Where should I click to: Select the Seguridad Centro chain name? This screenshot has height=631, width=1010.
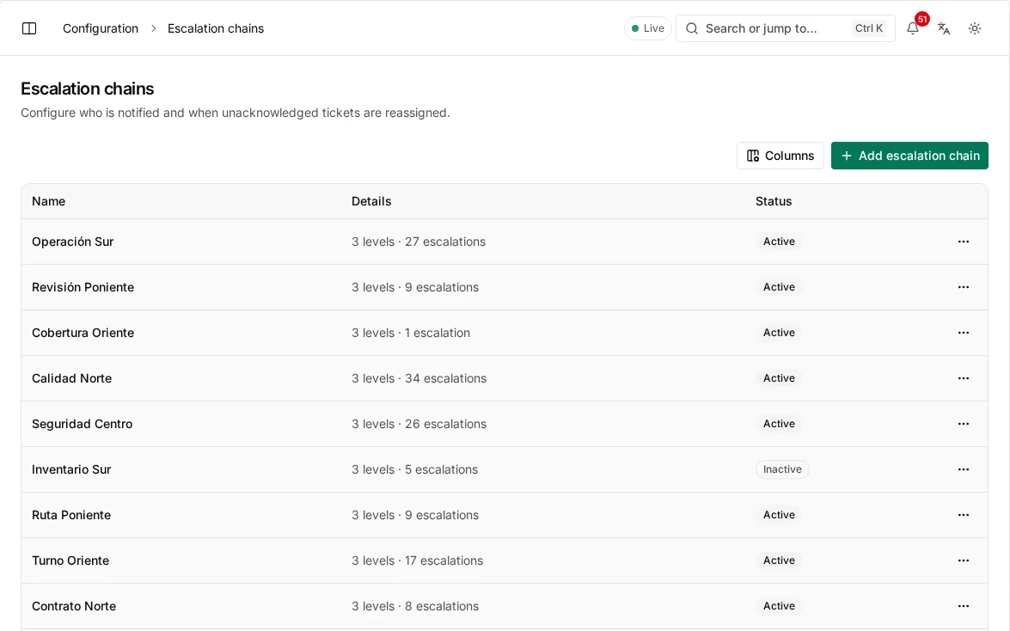point(83,424)
